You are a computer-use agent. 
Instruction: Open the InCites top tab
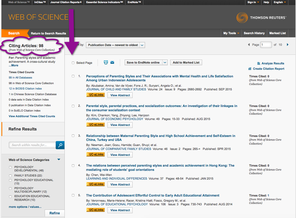tap(40, 2)
